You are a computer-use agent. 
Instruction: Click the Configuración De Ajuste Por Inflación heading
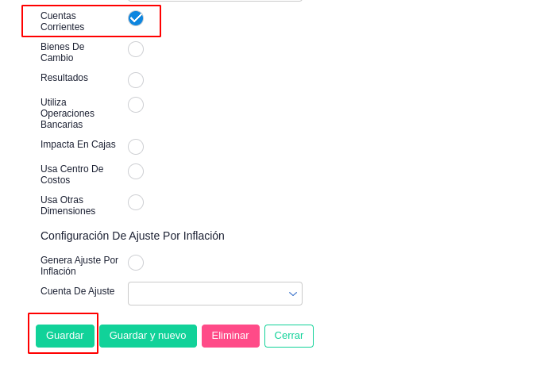133,236
